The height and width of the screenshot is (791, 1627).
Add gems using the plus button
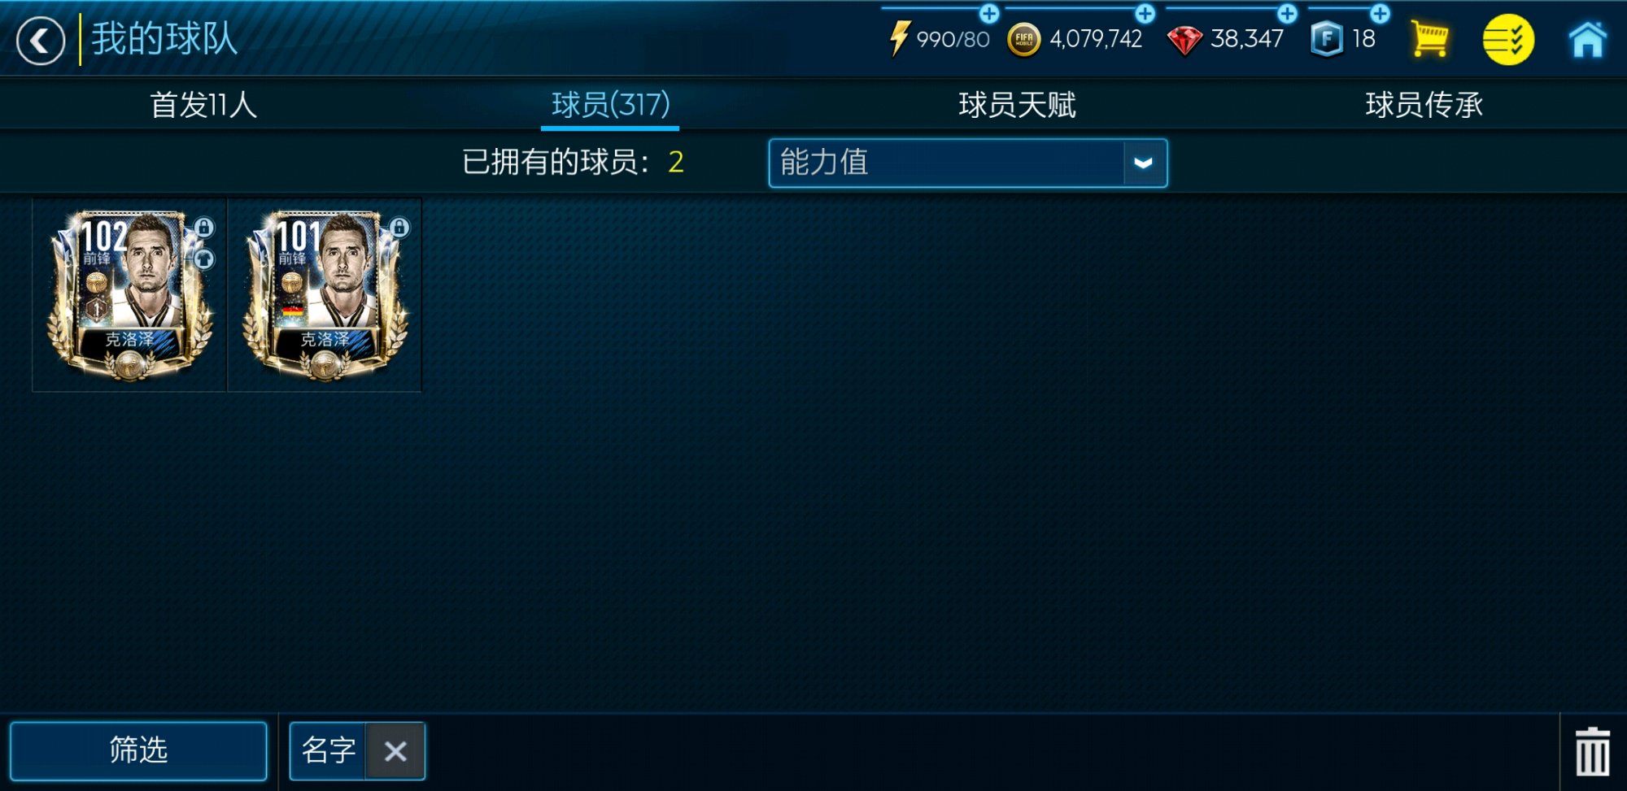[x=1287, y=13]
